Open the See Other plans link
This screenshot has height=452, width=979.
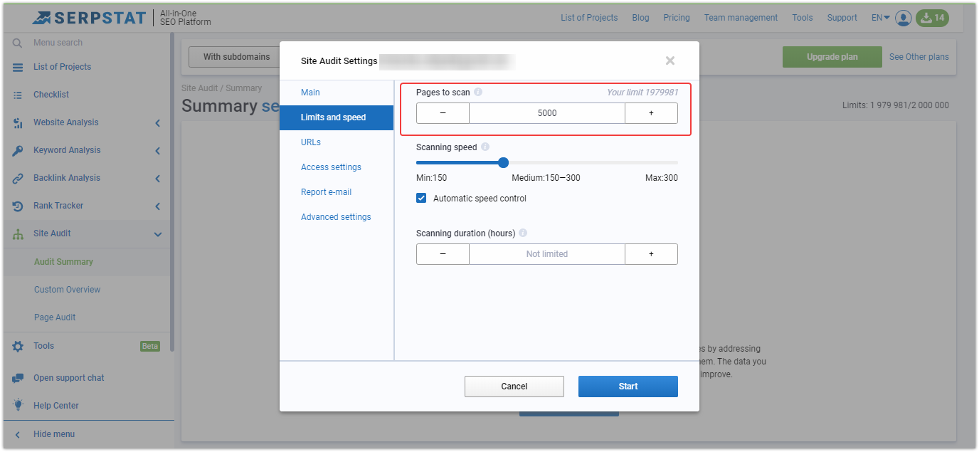click(x=919, y=57)
